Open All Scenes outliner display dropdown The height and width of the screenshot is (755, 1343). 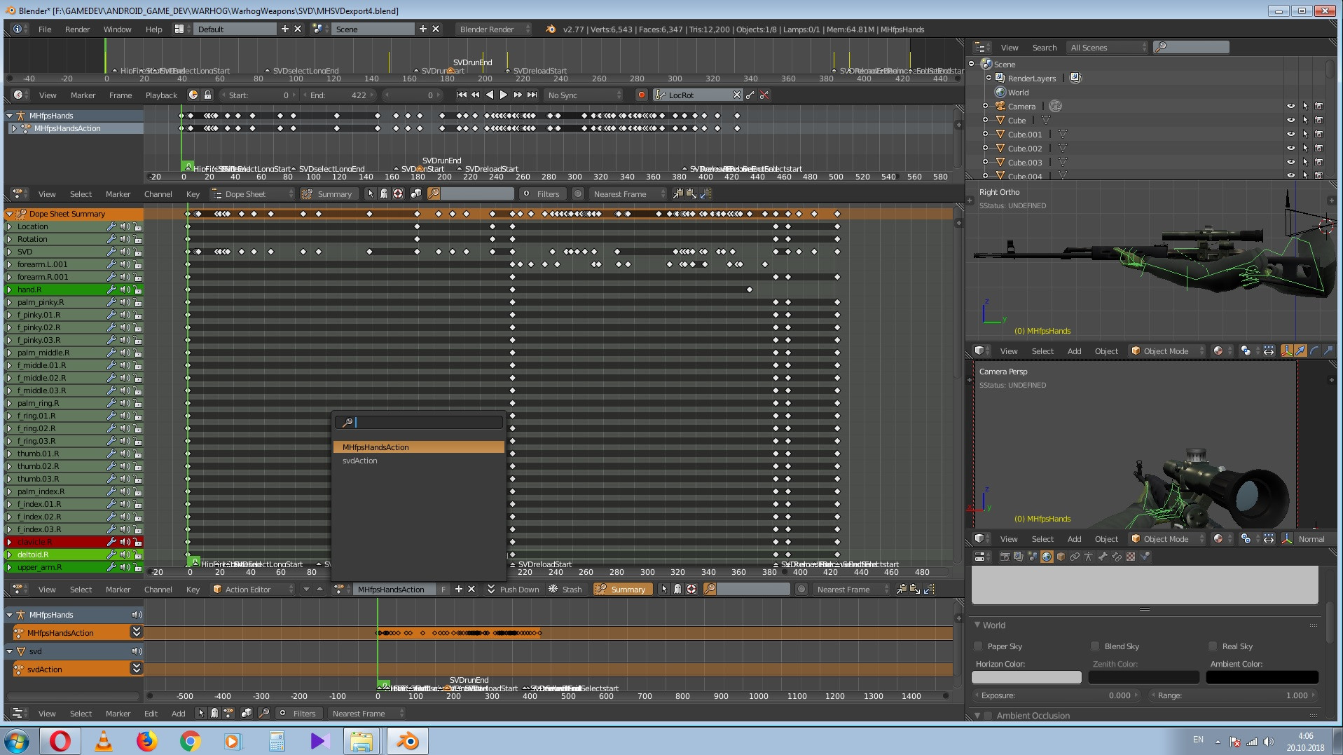tap(1108, 48)
